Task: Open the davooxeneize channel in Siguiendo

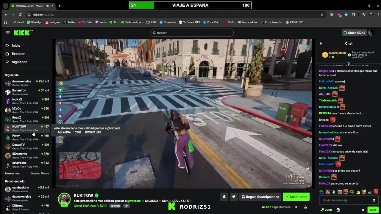Action: (x=27, y=83)
